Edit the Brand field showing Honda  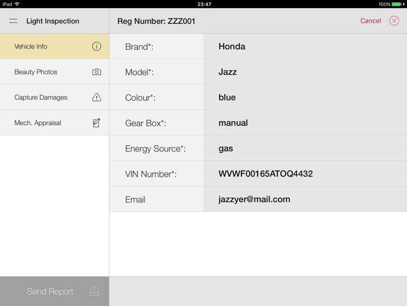coord(304,47)
